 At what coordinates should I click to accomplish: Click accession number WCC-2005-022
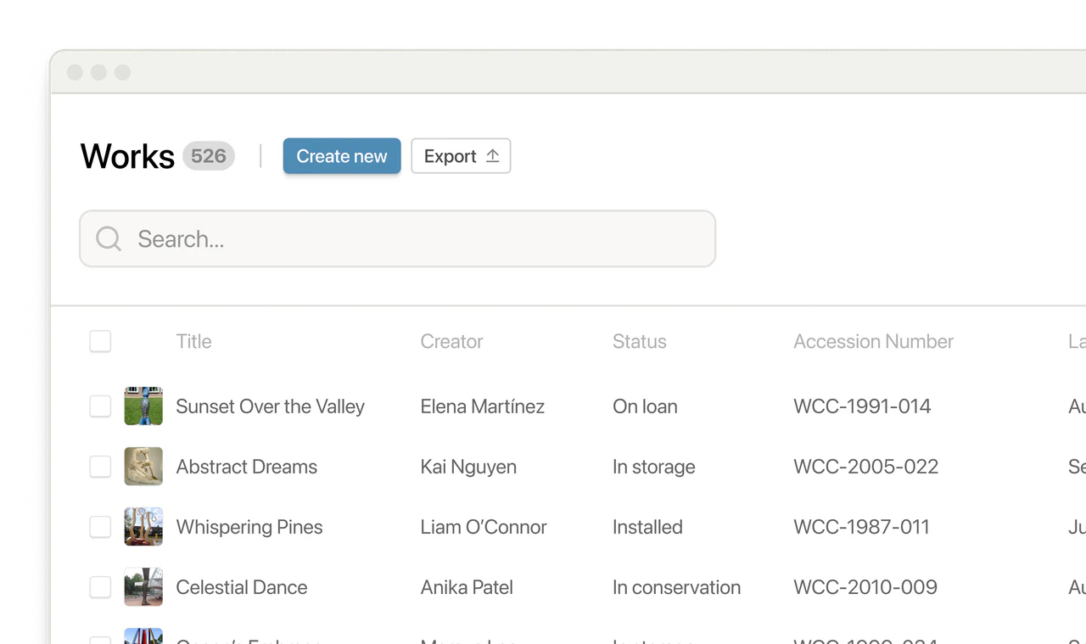point(865,467)
